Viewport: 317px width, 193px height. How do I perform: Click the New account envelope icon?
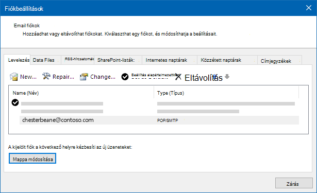pos(14,77)
